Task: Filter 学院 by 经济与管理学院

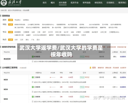Action: [116, 25]
